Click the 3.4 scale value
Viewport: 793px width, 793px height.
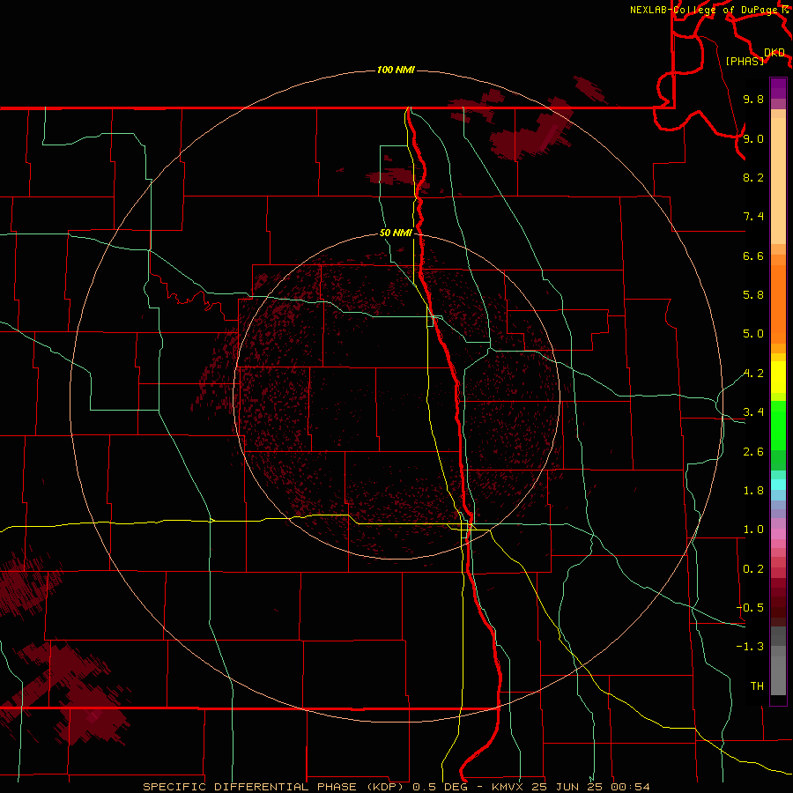753,412
